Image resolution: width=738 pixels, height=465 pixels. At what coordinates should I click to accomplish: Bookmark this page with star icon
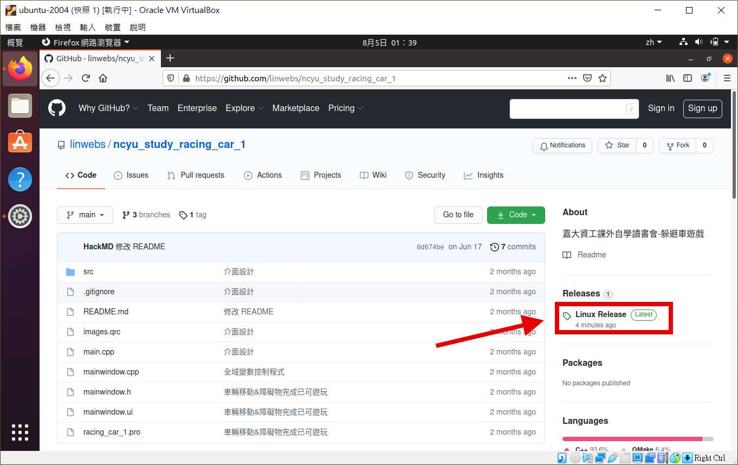tap(602, 78)
